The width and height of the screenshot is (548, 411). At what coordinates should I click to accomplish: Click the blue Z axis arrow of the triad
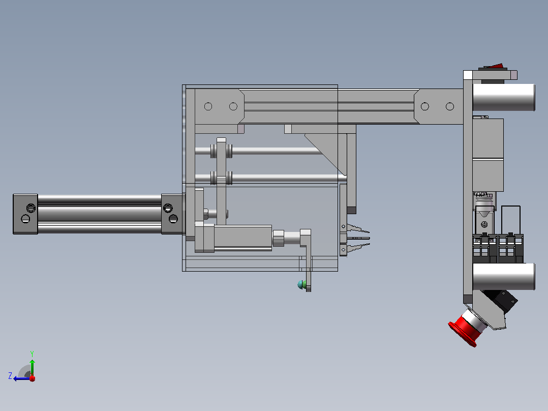coord(21,378)
